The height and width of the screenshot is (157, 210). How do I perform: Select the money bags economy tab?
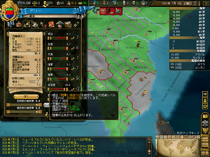(x=27, y=25)
